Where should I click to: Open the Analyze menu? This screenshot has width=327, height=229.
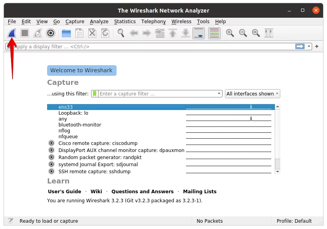[99, 22]
